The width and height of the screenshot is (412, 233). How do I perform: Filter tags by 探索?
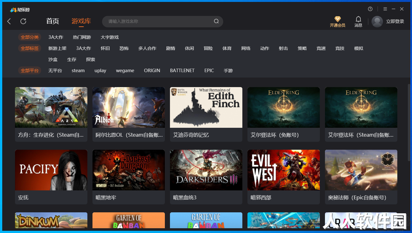[x=91, y=59]
